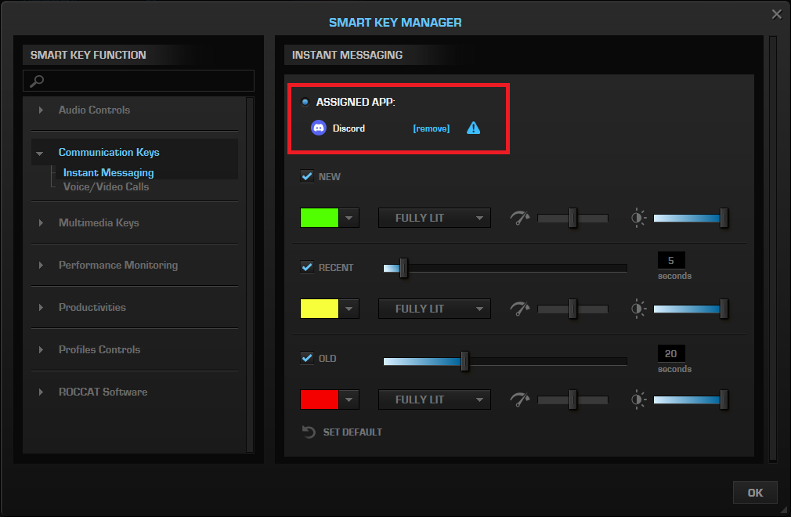Click the Discord app icon
This screenshot has height=517, width=791.
[318, 128]
